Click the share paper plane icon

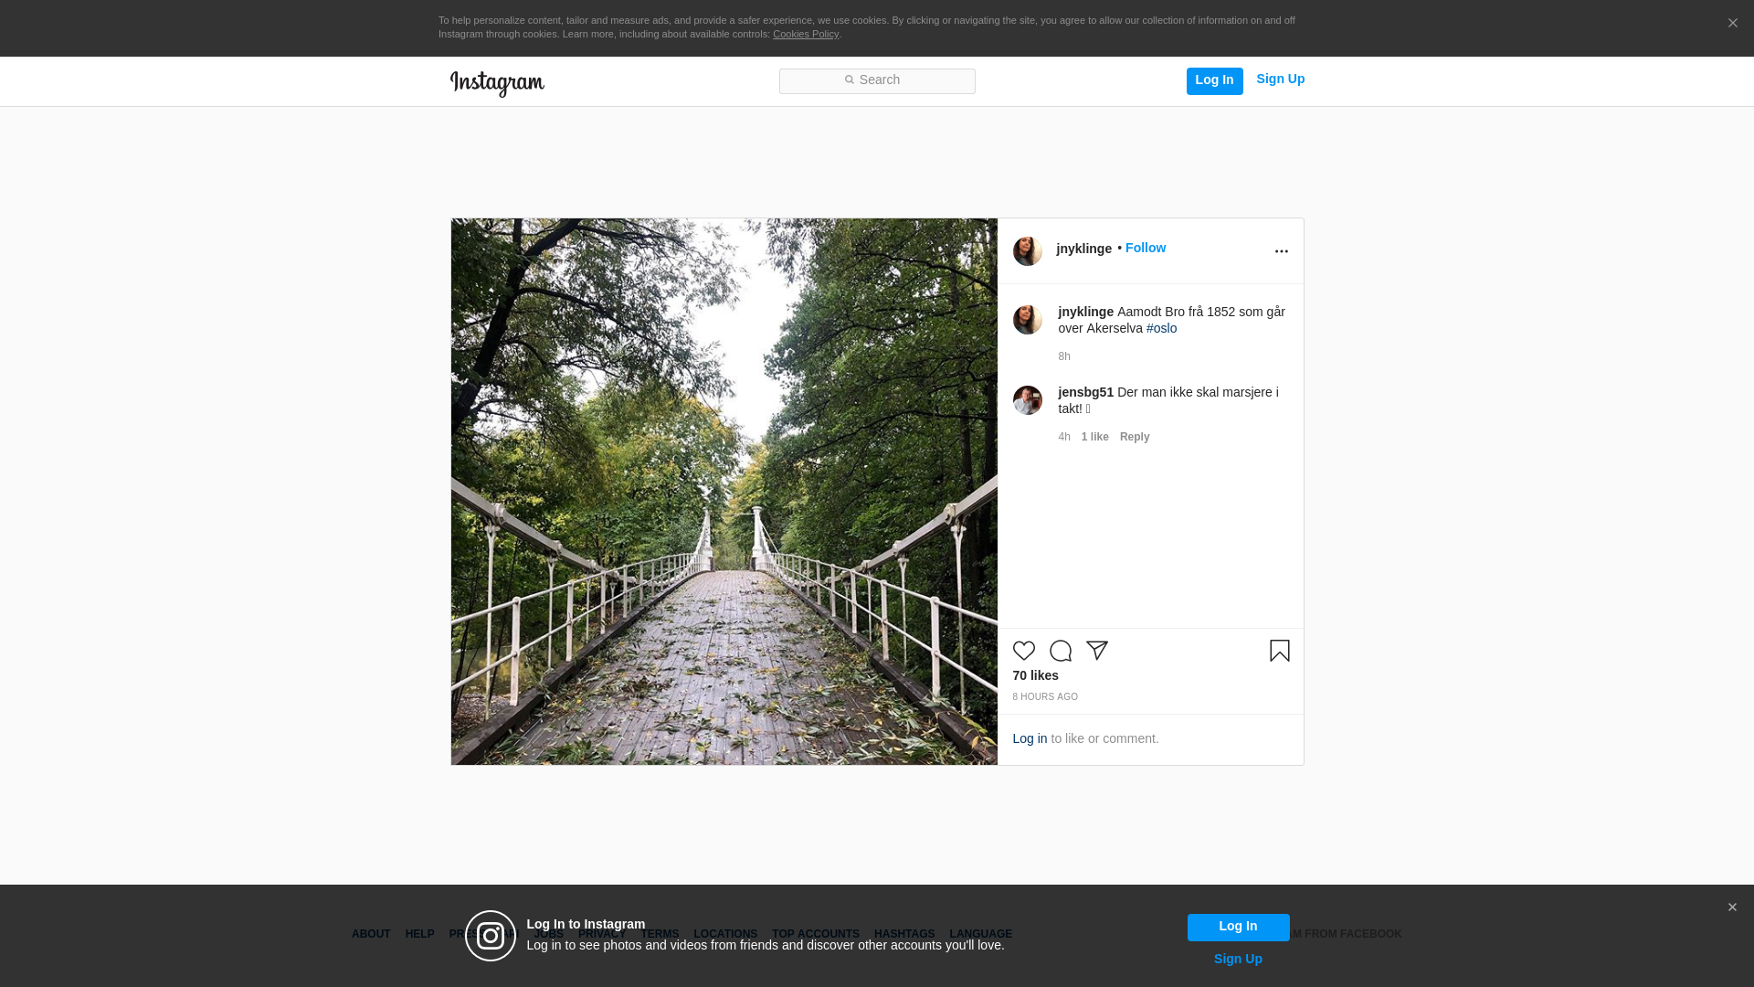[x=1097, y=651]
